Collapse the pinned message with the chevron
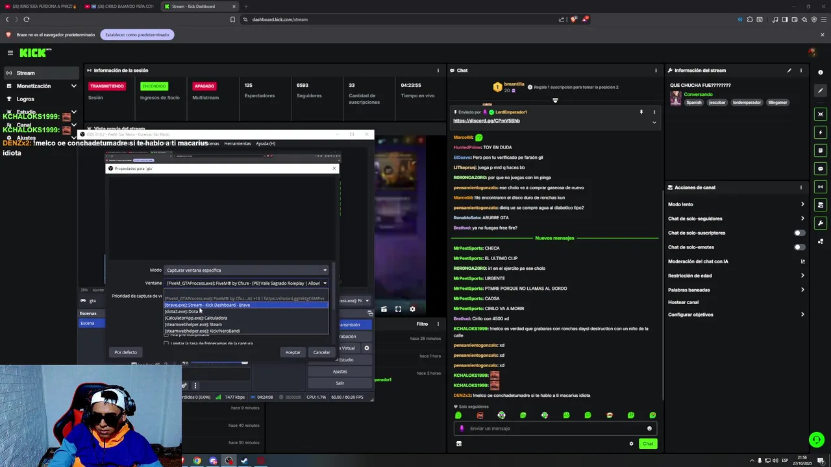The image size is (831, 467). (654, 122)
